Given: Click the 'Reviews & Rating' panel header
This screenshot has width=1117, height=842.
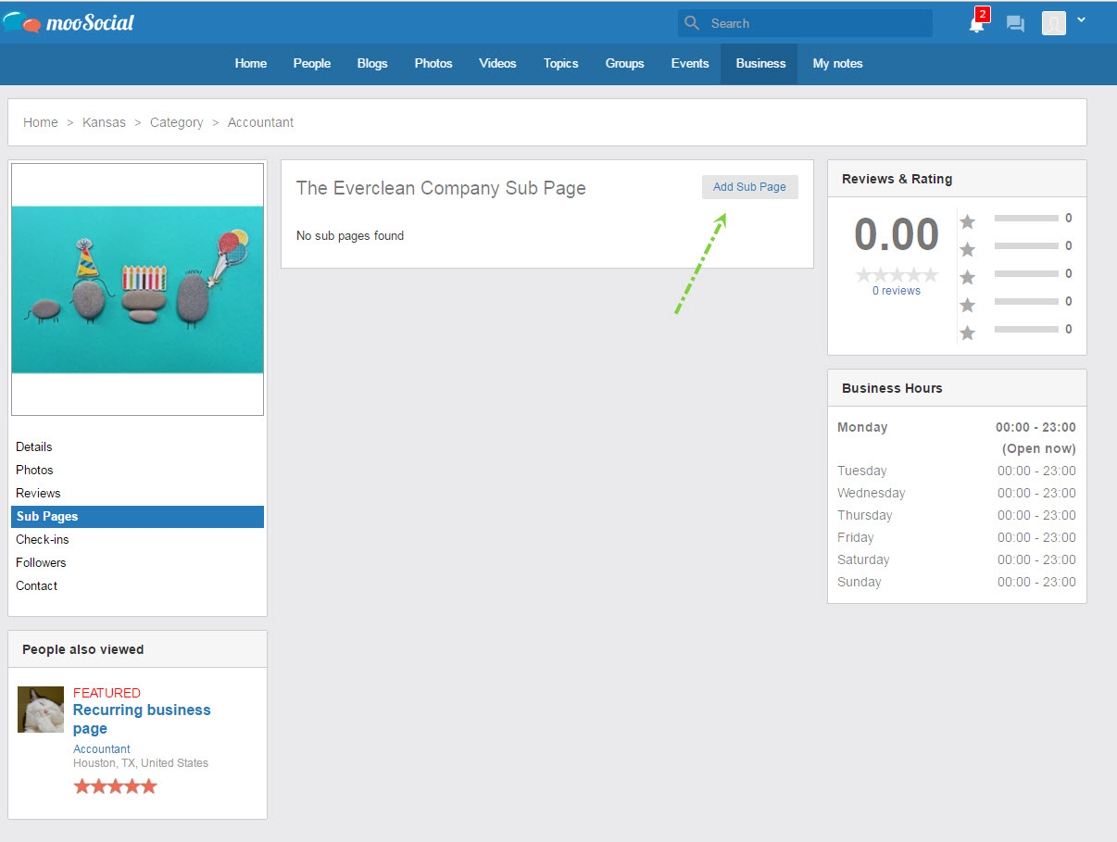Looking at the screenshot, I should click(x=957, y=179).
